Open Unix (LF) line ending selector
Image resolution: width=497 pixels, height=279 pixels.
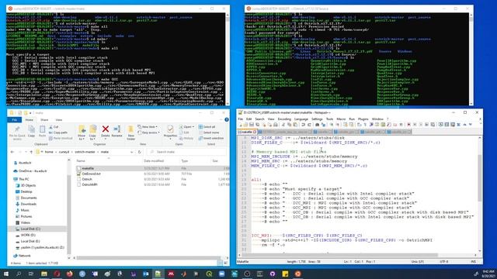pos(417,262)
